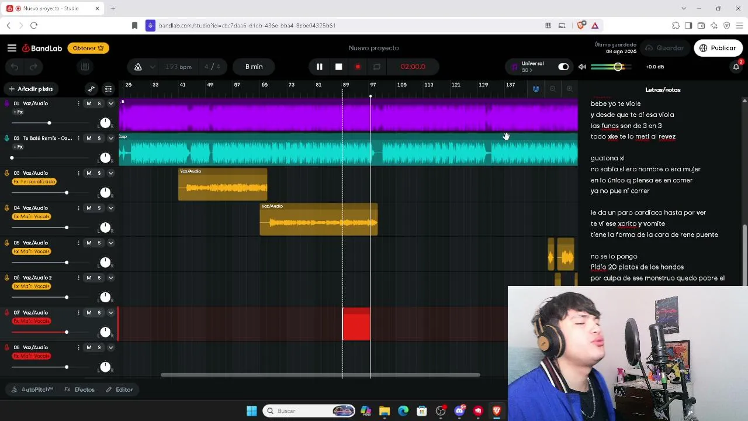Solo track 01 Voz/Audio

pyautogui.click(x=99, y=103)
